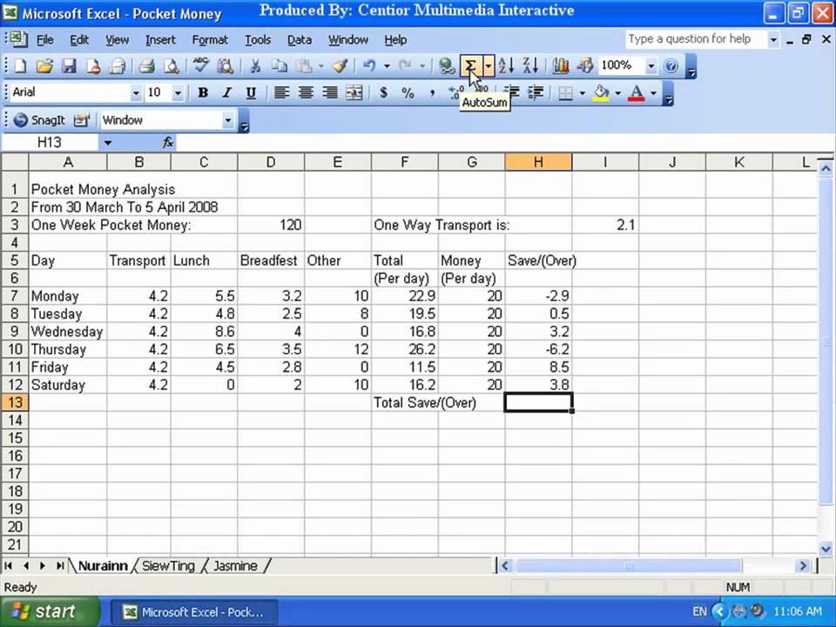Switch to the Jasmine sheet tab
Viewport: 836px width, 627px height.
pyautogui.click(x=235, y=566)
